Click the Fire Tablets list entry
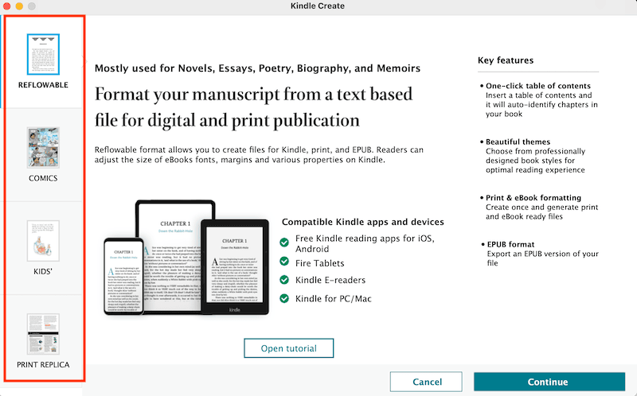The width and height of the screenshot is (637, 396). coord(320,263)
